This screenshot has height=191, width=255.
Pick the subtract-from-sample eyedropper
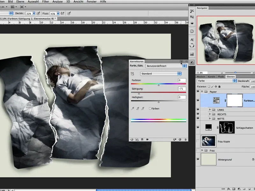[142, 109]
